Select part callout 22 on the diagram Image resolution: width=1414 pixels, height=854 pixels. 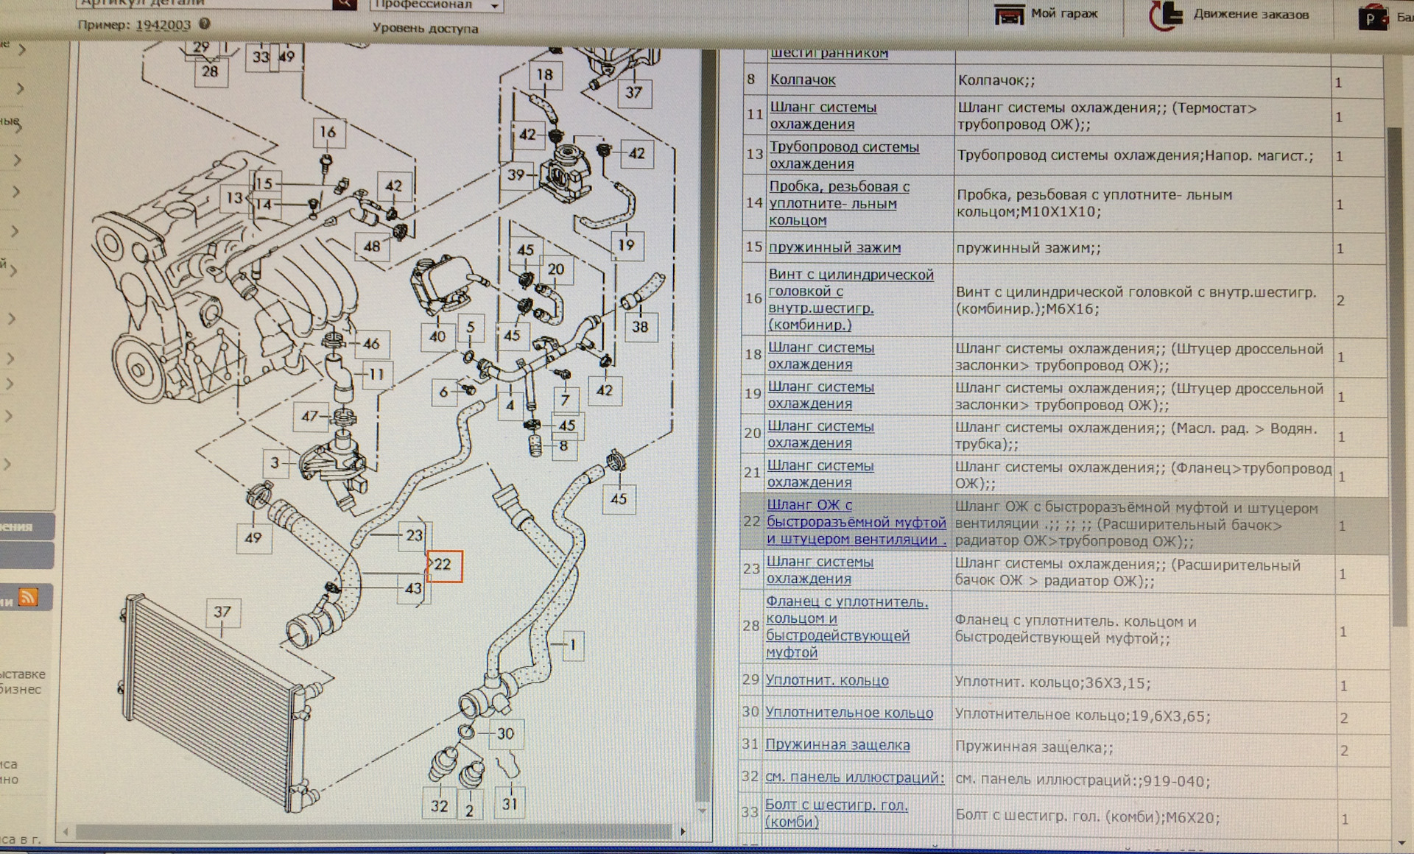[445, 565]
